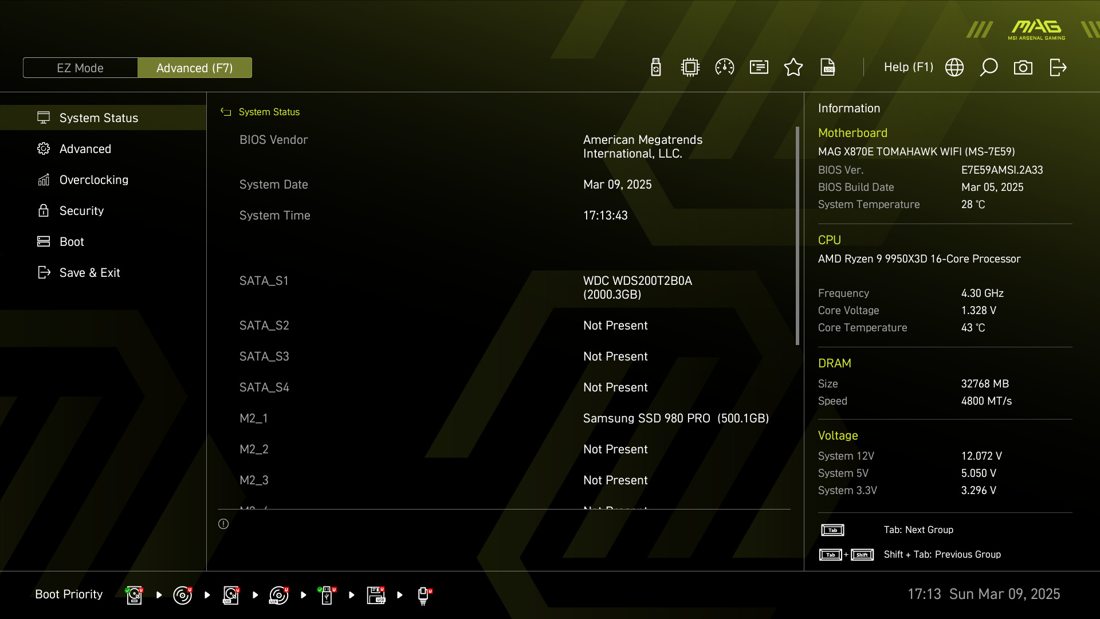The height and width of the screenshot is (619, 1100).
Task: Click the CPU heading in Information panel
Action: [829, 240]
